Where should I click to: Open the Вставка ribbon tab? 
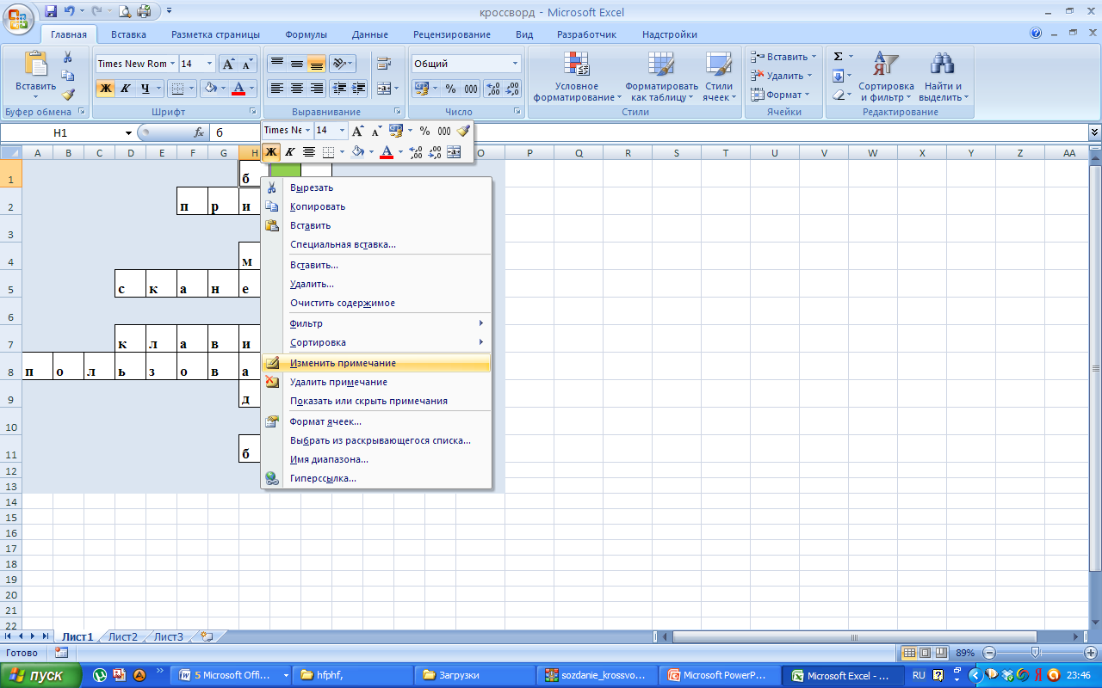click(x=128, y=34)
